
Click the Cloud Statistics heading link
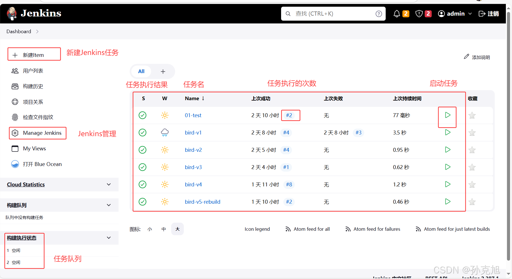pos(26,184)
